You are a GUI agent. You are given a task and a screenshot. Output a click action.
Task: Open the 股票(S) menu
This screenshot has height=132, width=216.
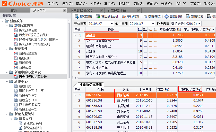53,4
